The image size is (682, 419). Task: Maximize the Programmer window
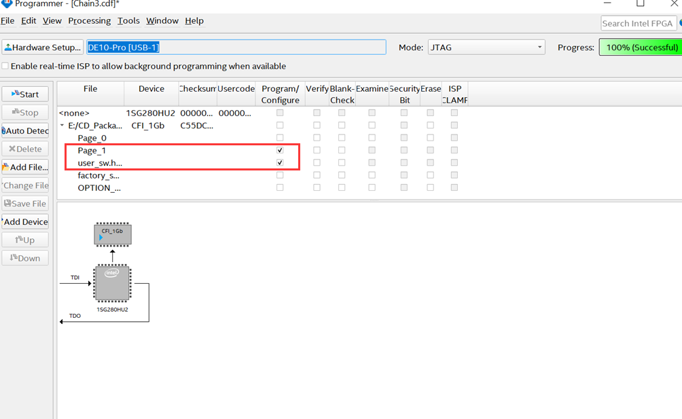pos(641,3)
